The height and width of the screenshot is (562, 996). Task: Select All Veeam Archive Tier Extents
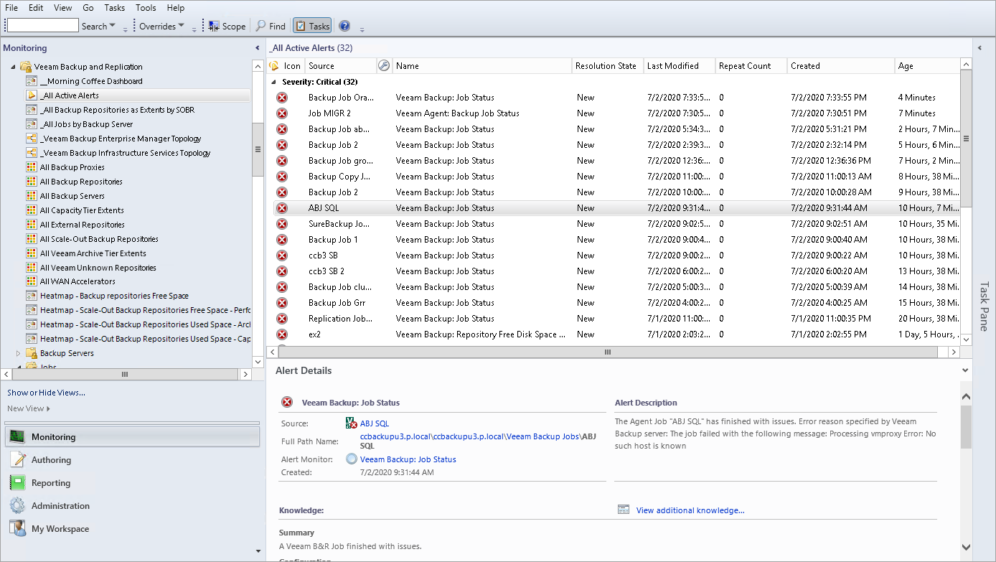pyautogui.click(x=93, y=253)
